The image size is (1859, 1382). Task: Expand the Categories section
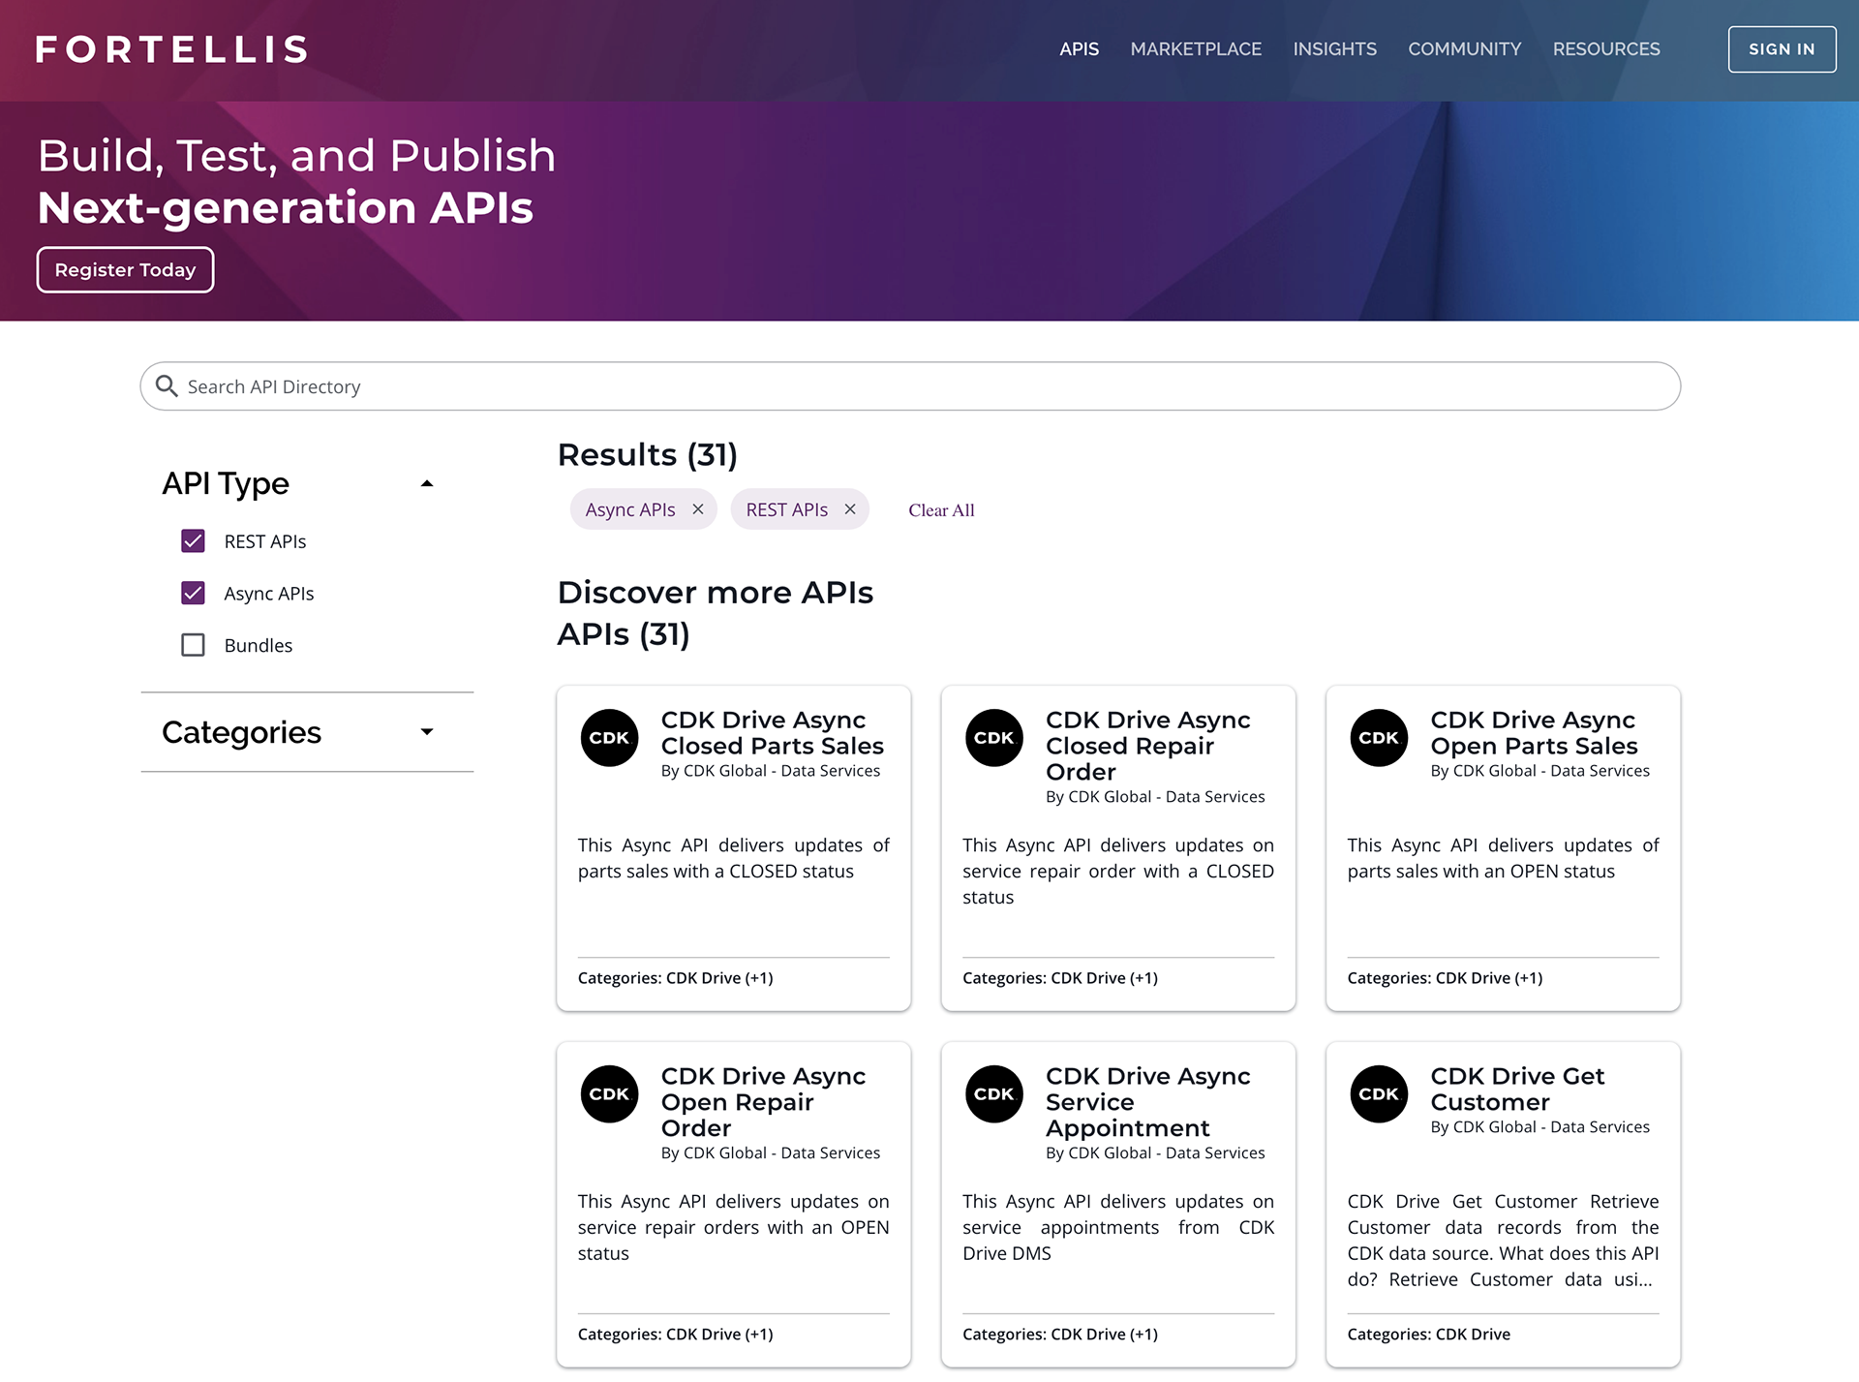click(427, 732)
